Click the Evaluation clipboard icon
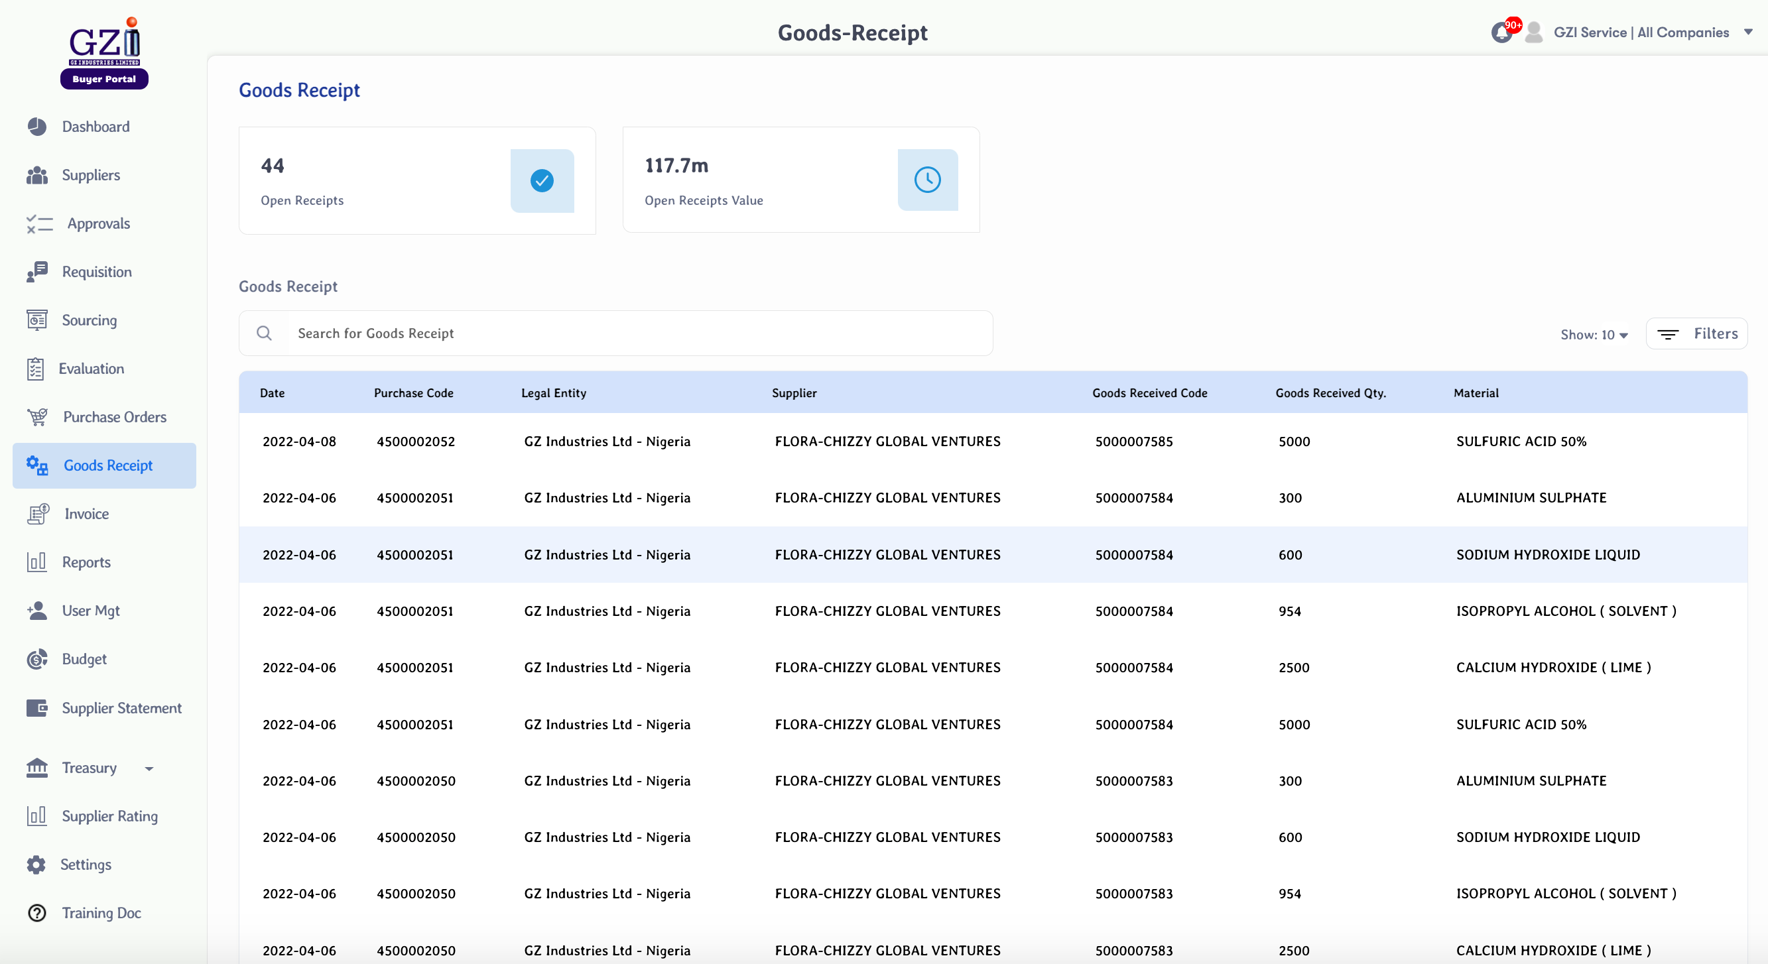Image resolution: width=1768 pixels, height=964 pixels. (36, 369)
